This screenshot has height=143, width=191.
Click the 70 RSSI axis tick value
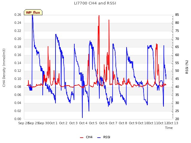(x=177, y=39)
